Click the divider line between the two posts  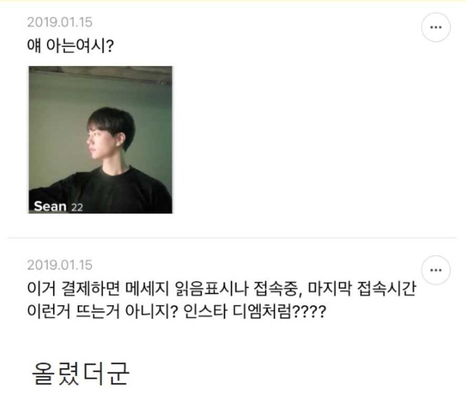(232, 238)
